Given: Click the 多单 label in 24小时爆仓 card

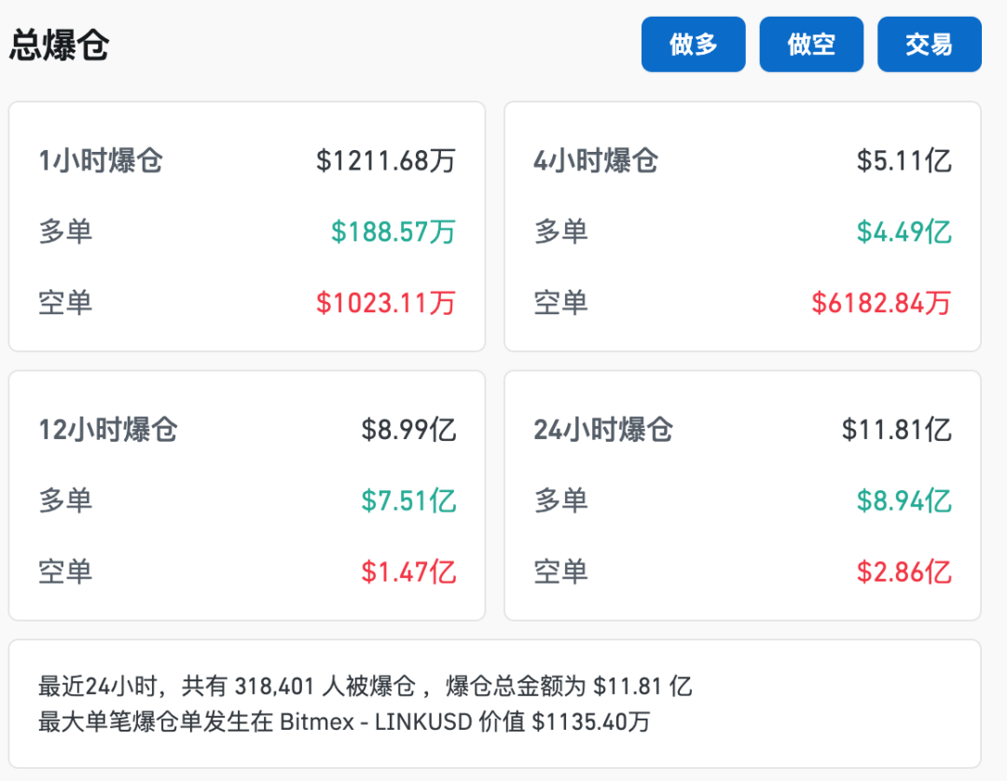Looking at the screenshot, I should point(563,500).
